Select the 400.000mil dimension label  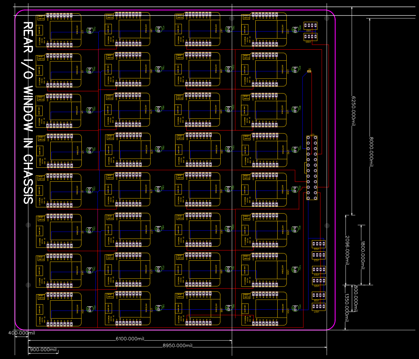tap(22, 333)
